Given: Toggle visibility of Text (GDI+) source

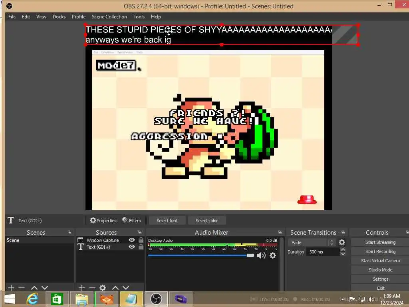Looking at the screenshot, I should point(132,247).
